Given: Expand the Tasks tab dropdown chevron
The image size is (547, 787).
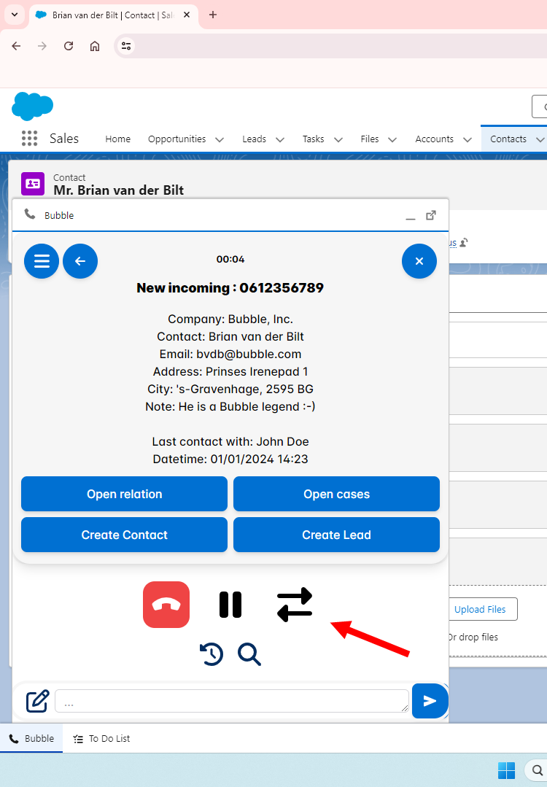Looking at the screenshot, I should (x=338, y=139).
